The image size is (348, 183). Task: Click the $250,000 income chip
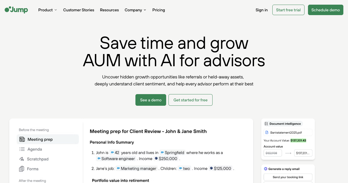(x=164, y=159)
